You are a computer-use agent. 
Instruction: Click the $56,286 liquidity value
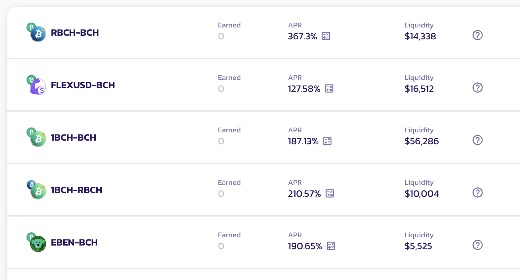tap(422, 141)
